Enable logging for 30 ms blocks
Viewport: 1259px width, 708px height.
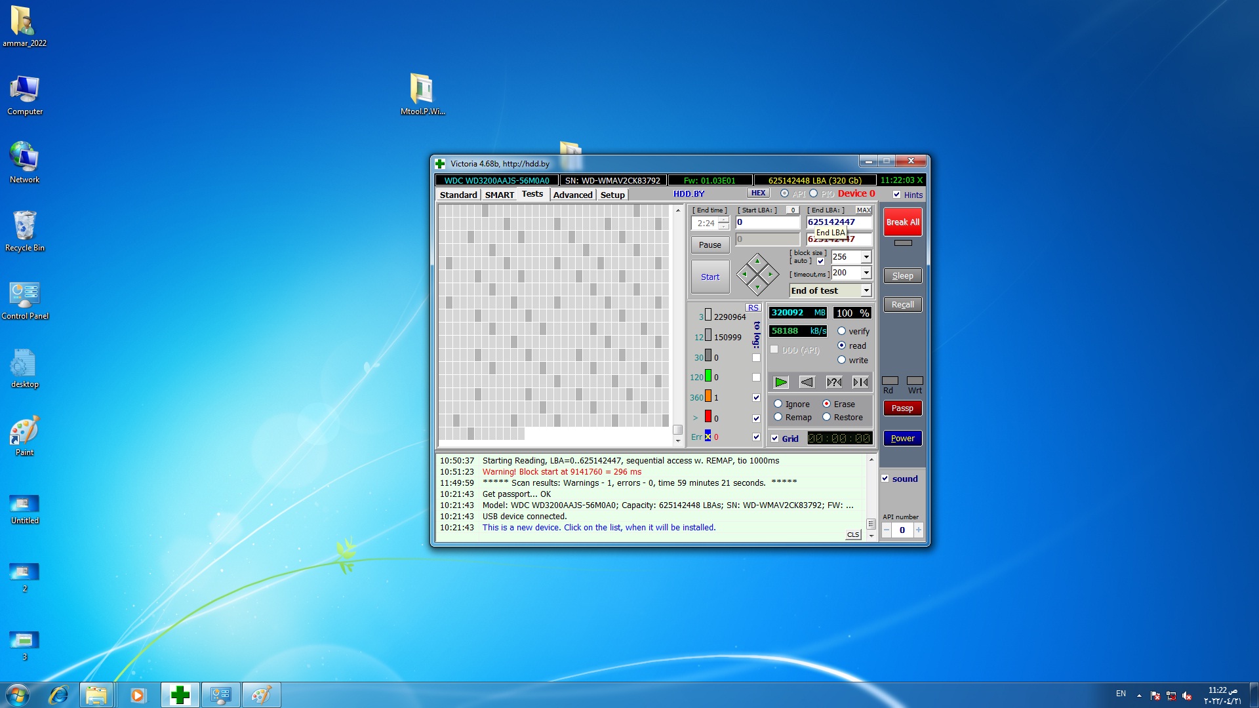pos(756,357)
